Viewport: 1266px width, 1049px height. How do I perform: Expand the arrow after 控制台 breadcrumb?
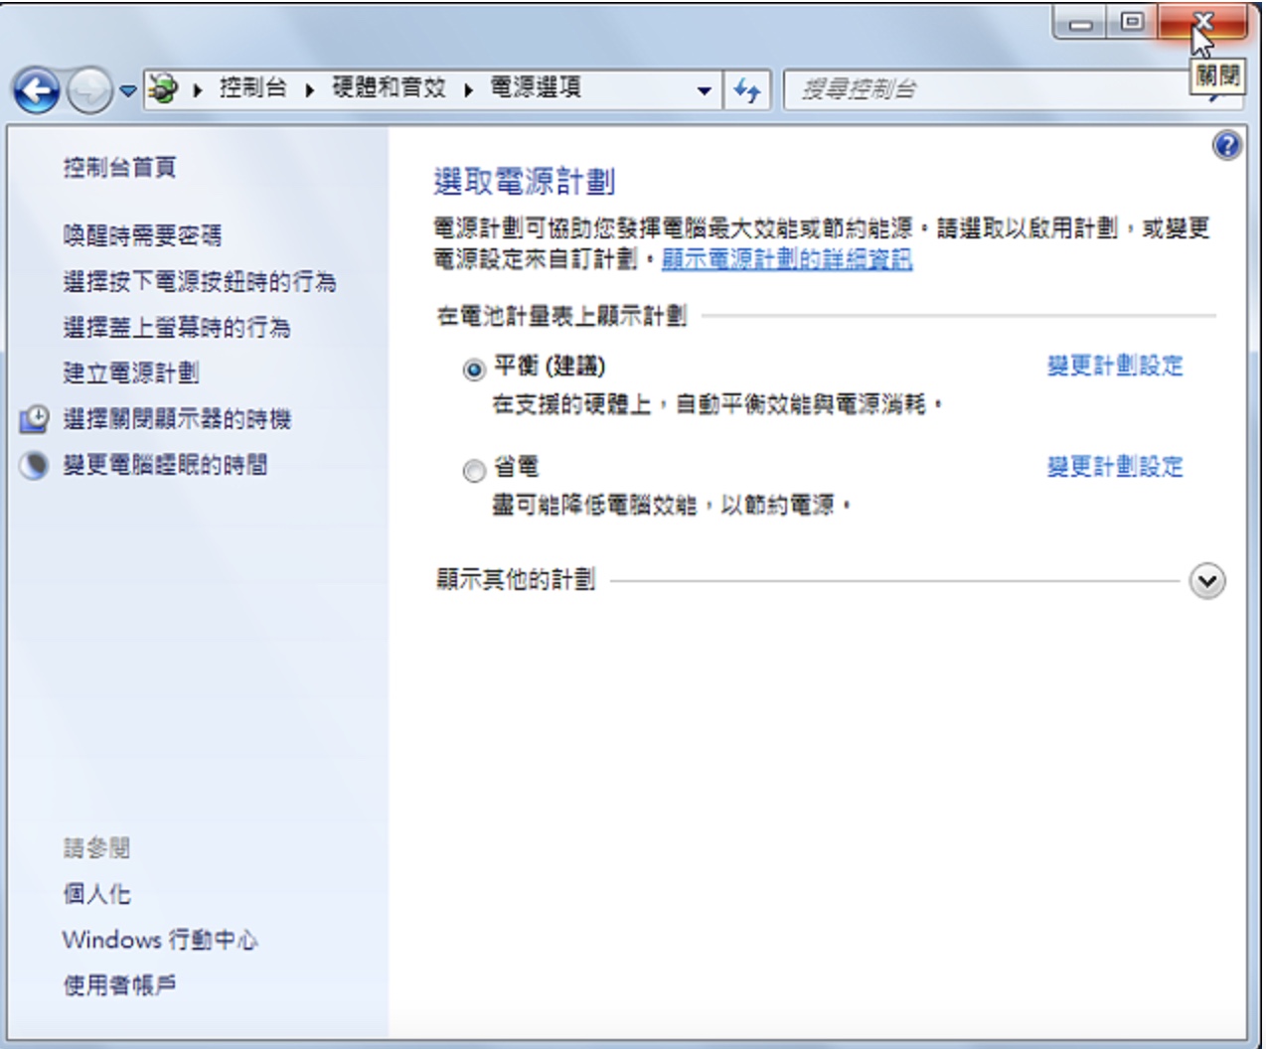[310, 90]
